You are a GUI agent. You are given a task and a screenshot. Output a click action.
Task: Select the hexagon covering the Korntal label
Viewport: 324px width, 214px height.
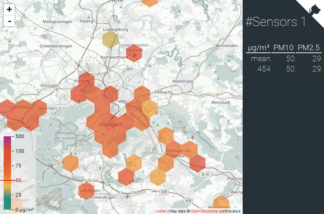tap(86, 81)
